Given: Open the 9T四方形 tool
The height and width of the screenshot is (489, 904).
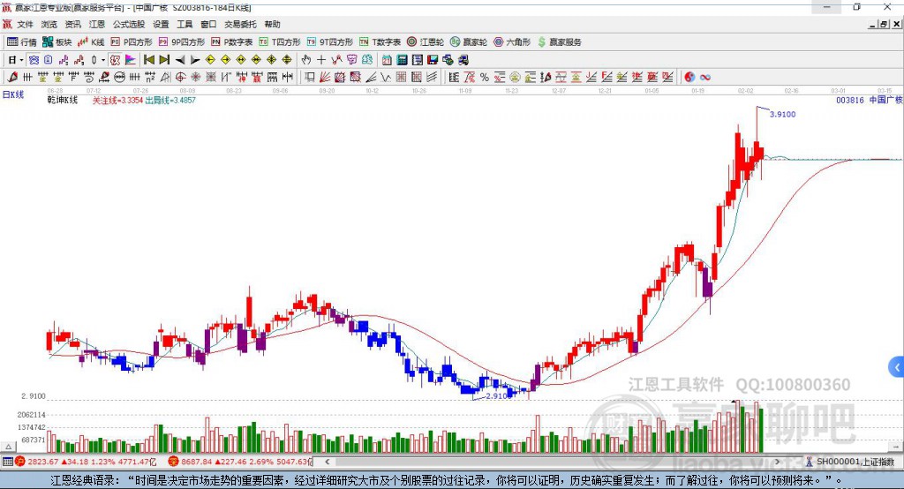Looking at the screenshot, I should point(330,42).
